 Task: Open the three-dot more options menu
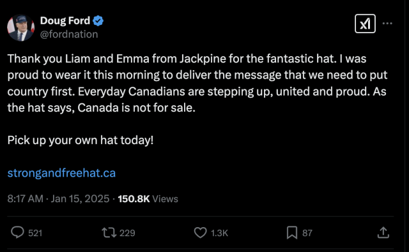[x=387, y=24]
